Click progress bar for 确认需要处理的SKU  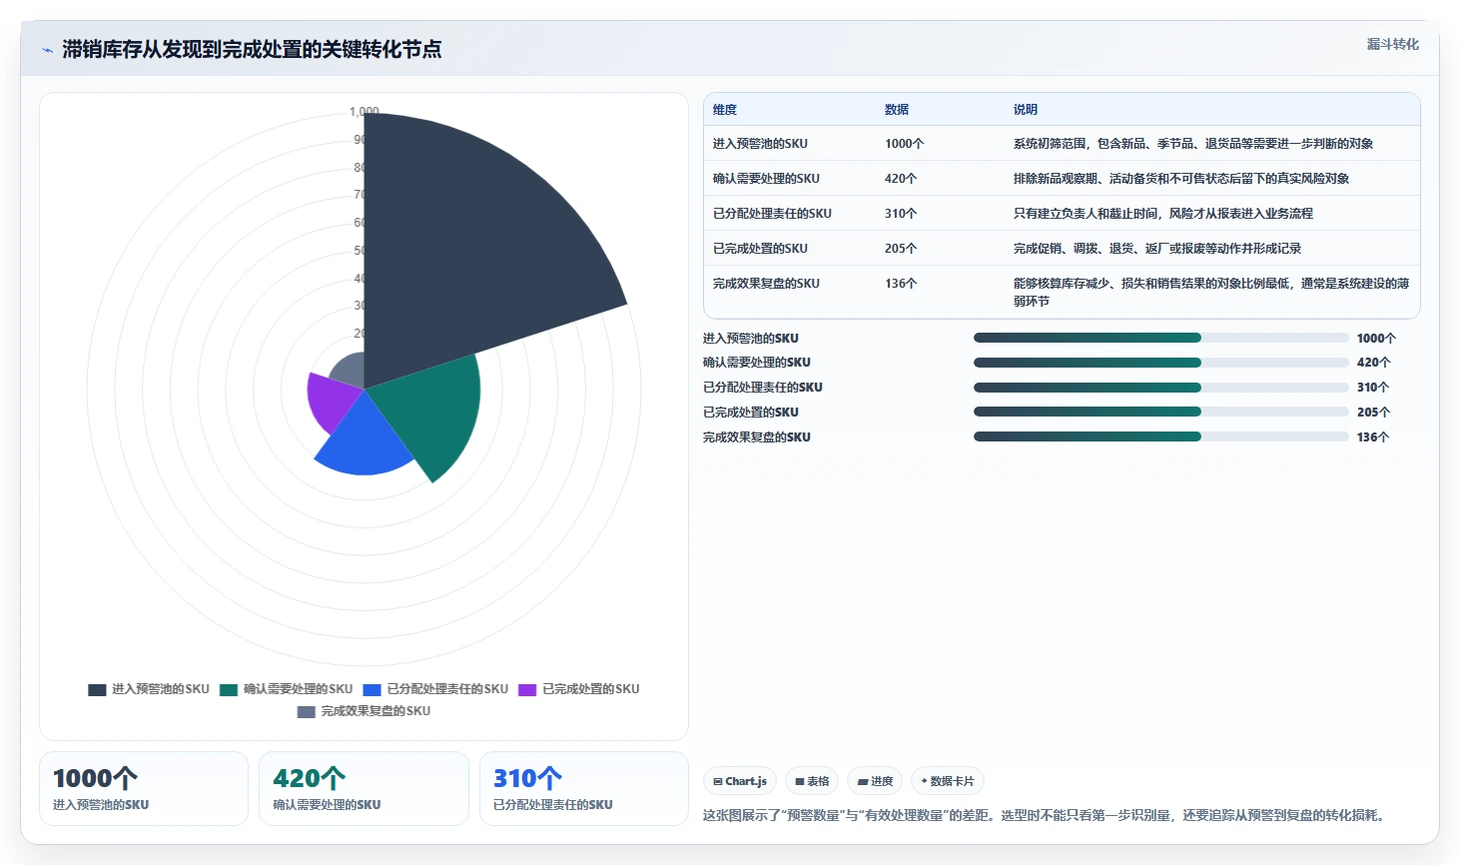point(1160,363)
